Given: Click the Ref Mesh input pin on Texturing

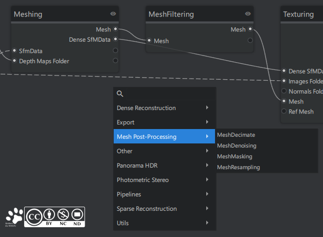Looking at the screenshot, I should (x=284, y=112).
